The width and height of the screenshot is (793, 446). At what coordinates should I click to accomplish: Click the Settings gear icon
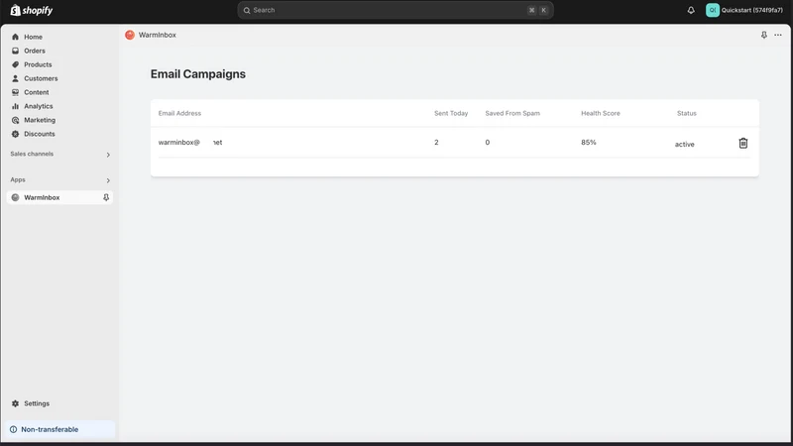(15, 403)
